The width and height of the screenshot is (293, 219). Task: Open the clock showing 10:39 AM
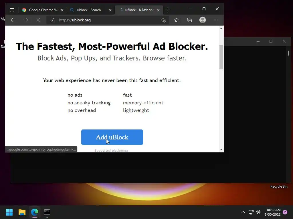coord(273,212)
